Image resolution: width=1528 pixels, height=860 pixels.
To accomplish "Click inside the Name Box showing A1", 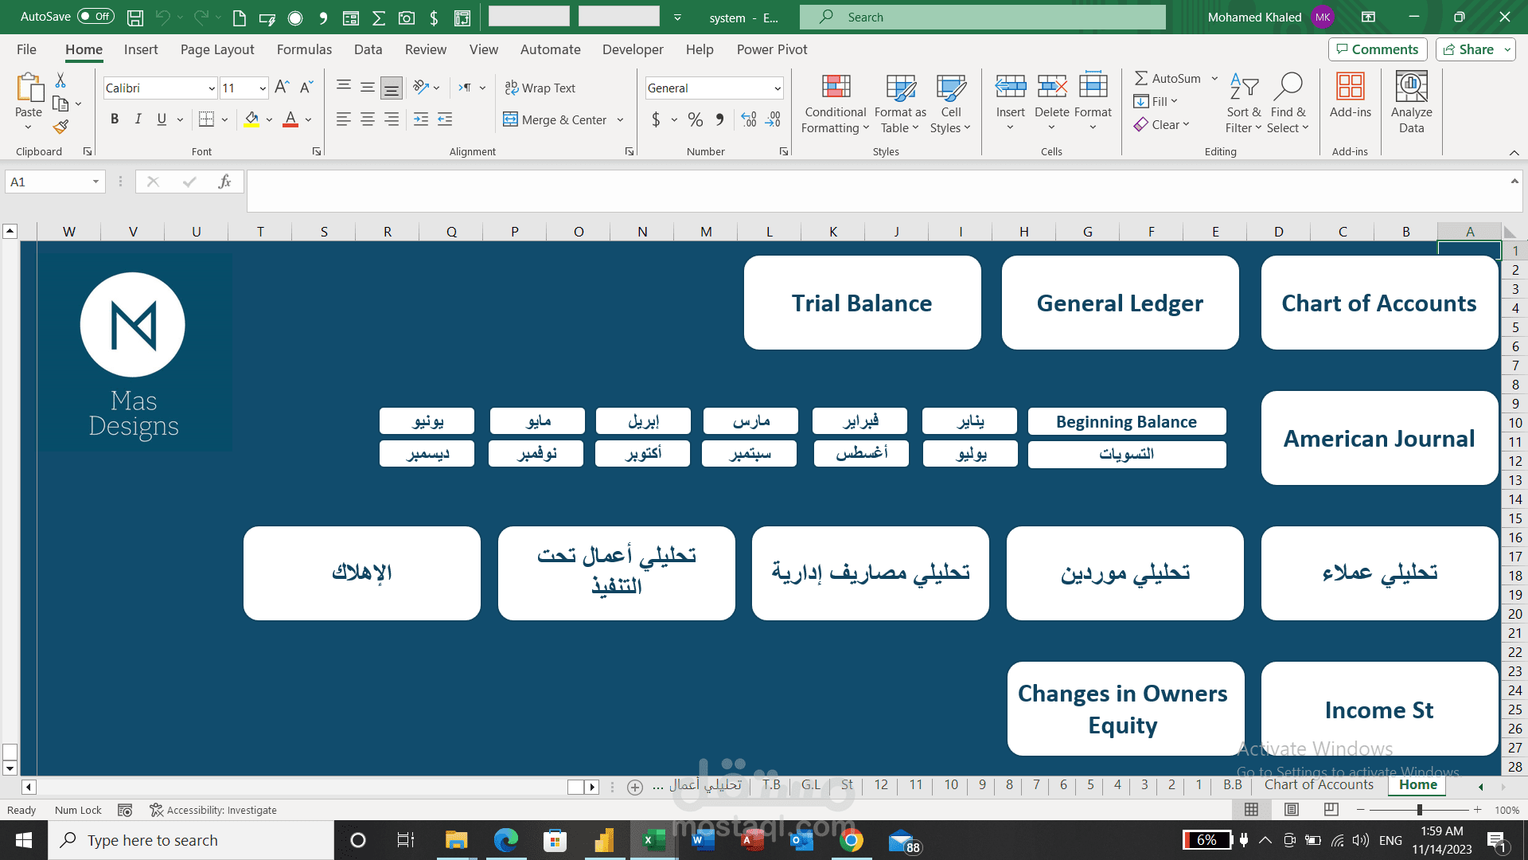I will tap(48, 182).
